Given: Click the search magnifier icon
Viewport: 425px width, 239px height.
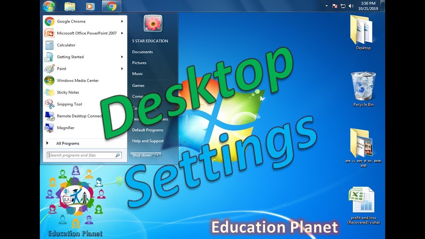Looking at the screenshot, I should click(118, 155).
